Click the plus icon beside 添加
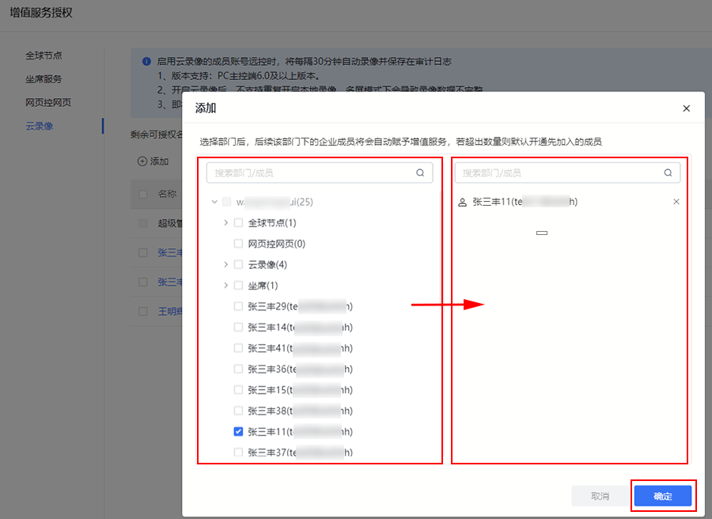Viewport: 712px width, 519px height. click(142, 161)
